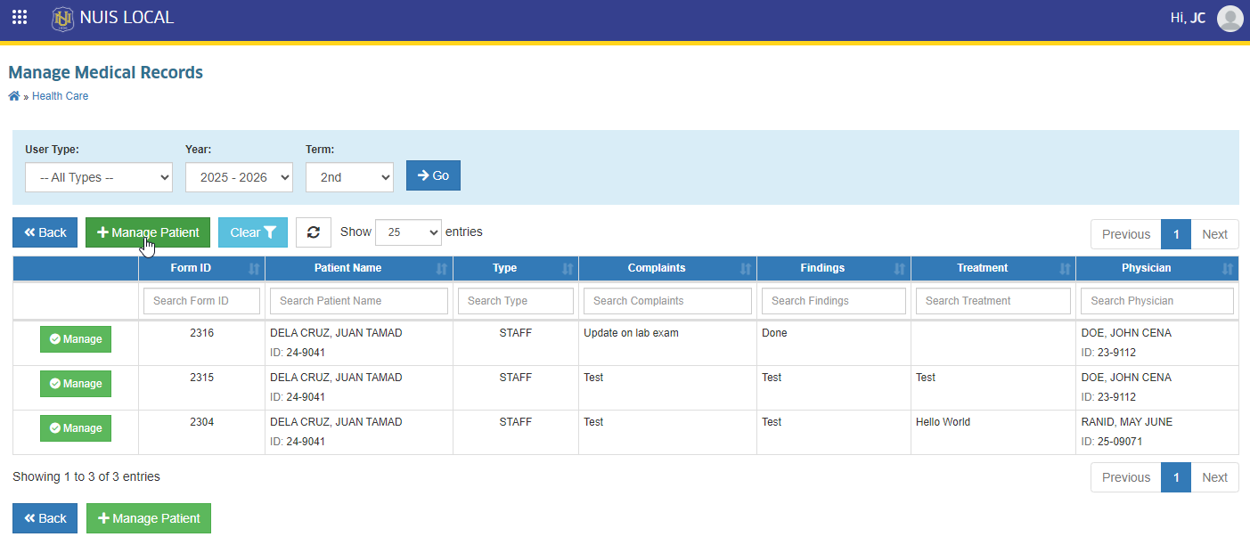Manage record with Form ID 2316
The height and width of the screenshot is (545, 1250).
click(x=76, y=339)
